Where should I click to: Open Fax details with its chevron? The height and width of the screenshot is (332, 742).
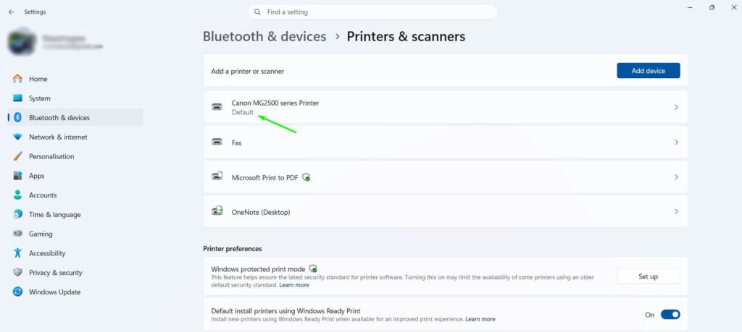(x=676, y=142)
